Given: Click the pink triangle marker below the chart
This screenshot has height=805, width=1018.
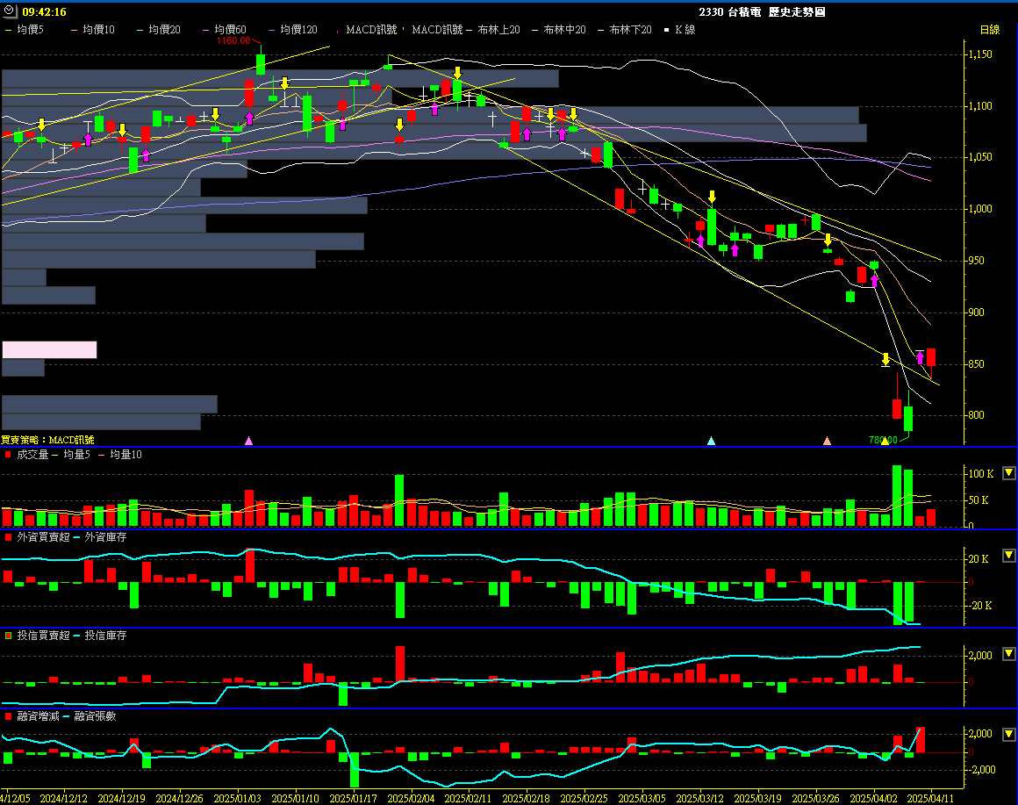Looking at the screenshot, I should tap(827, 441).
